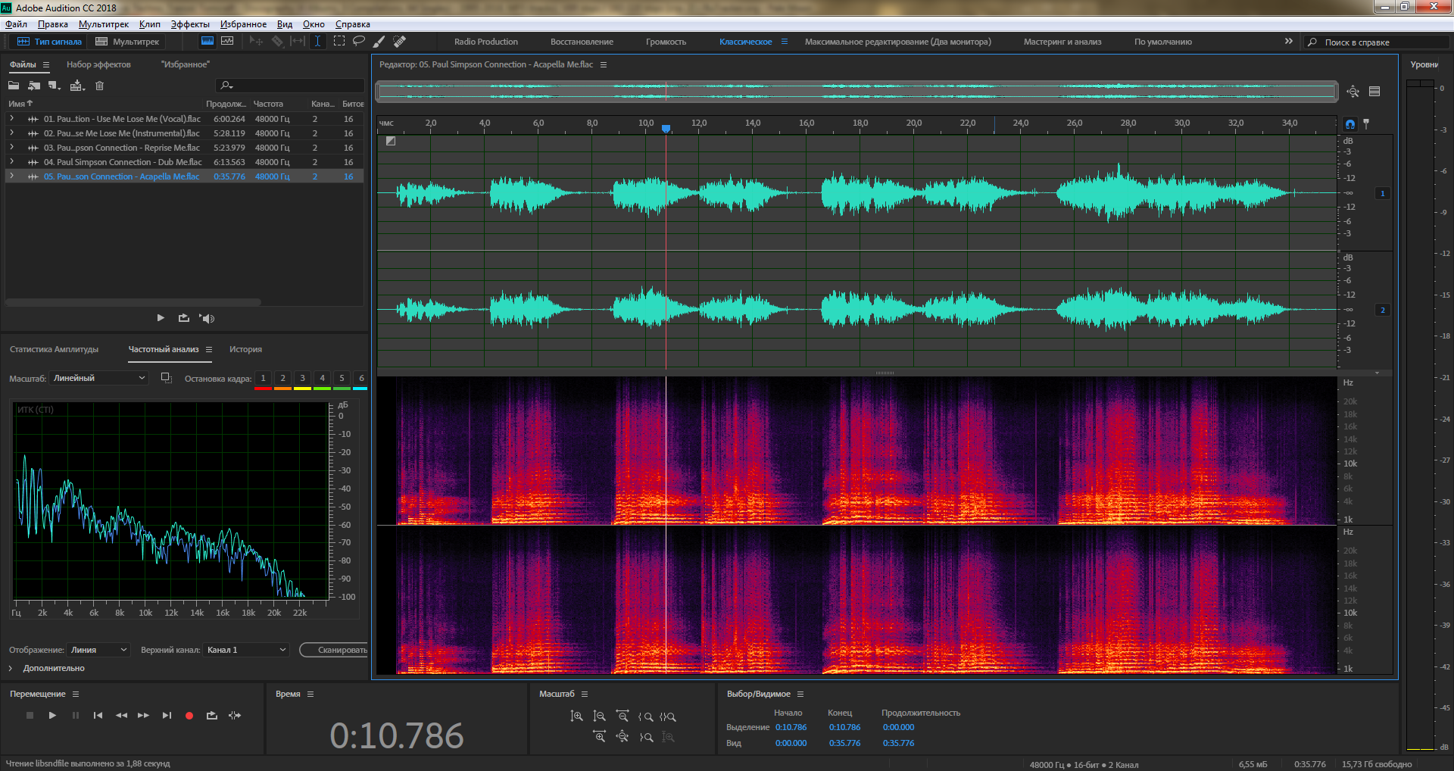The width and height of the screenshot is (1454, 771).
Task: Toggle spectral pitch display
Action: pyautogui.click(x=227, y=42)
